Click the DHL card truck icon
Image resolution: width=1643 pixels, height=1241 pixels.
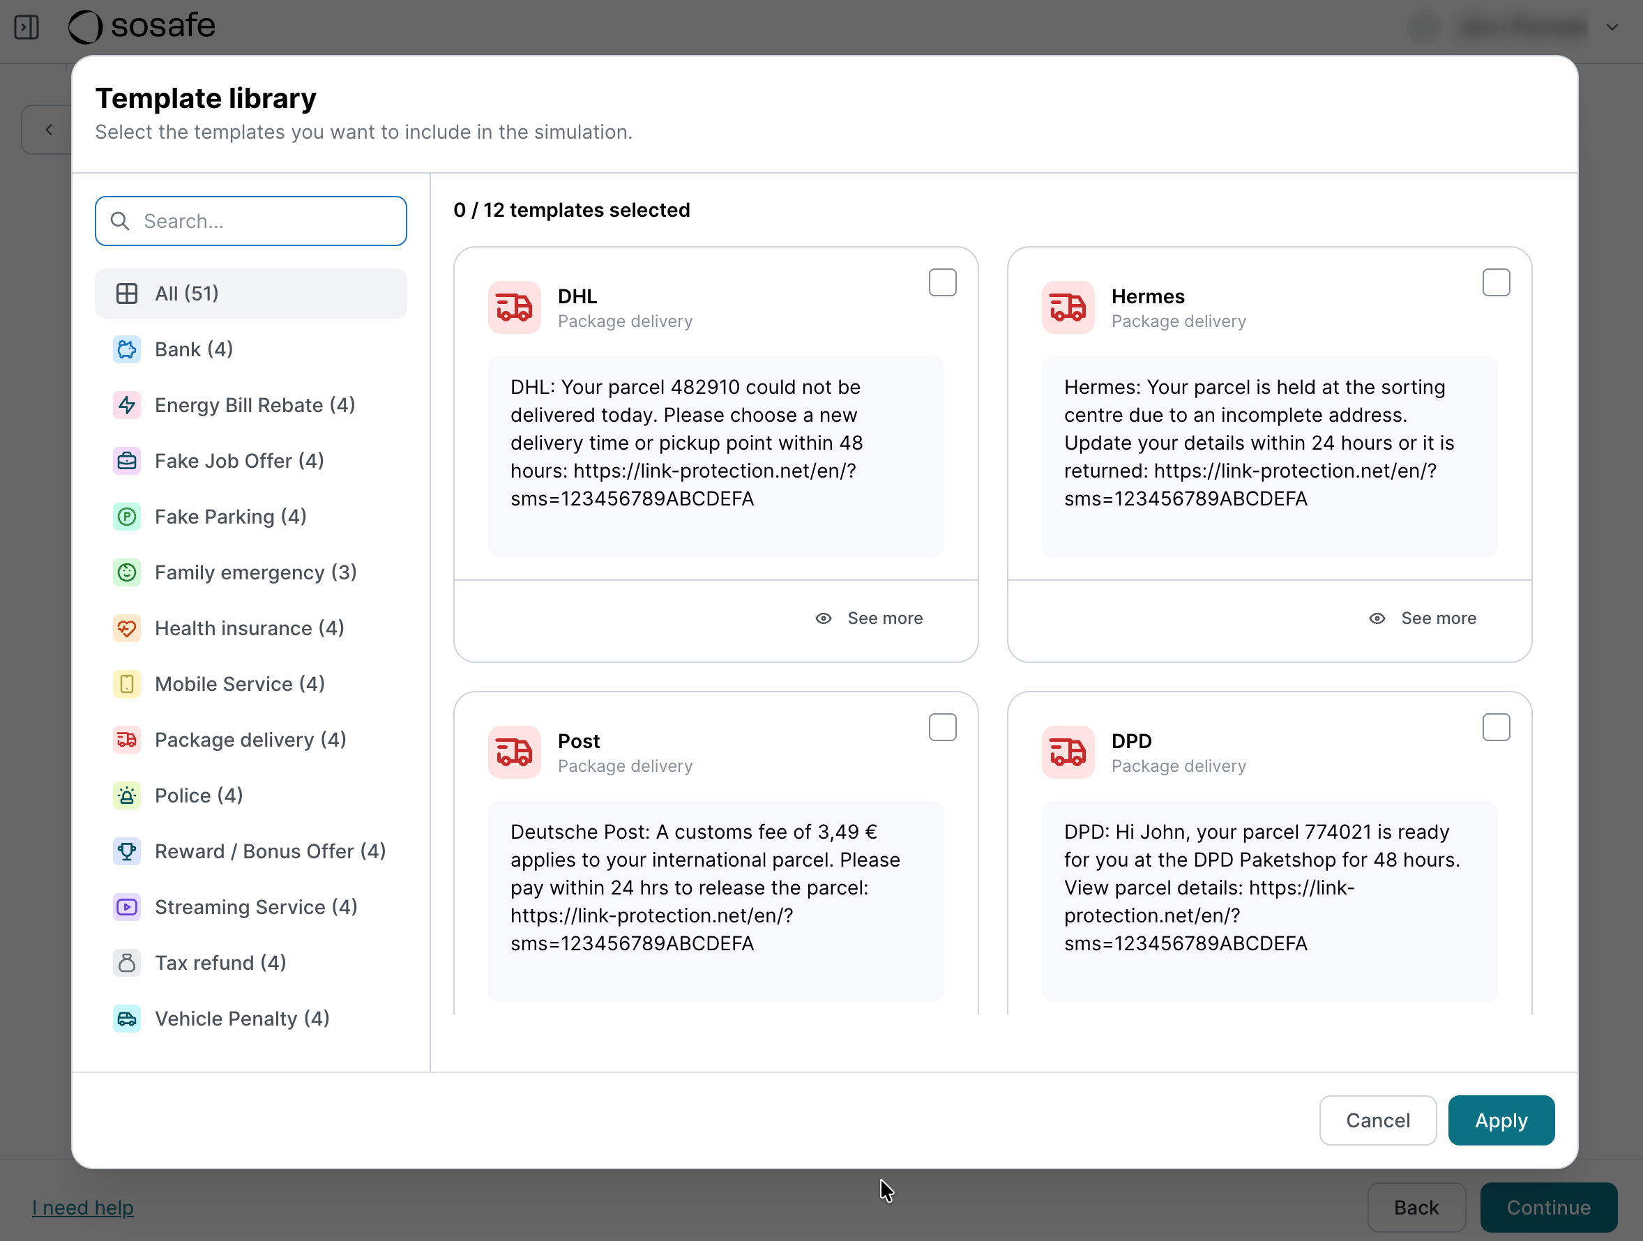point(514,307)
